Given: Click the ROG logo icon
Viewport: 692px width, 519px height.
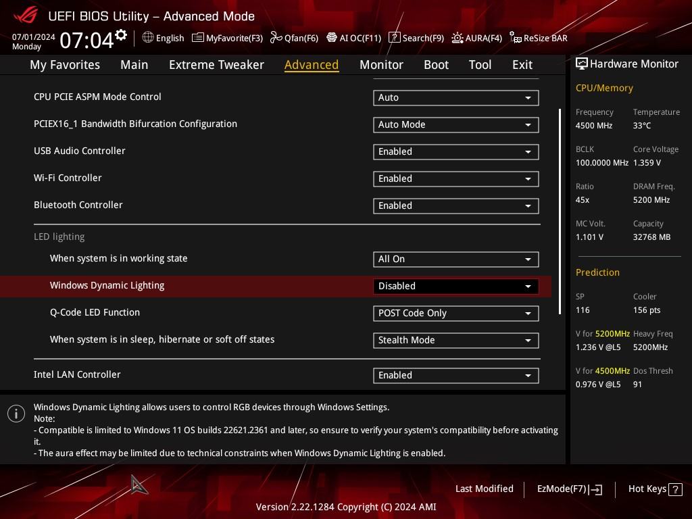Looking at the screenshot, I should [x=25, y=16].
